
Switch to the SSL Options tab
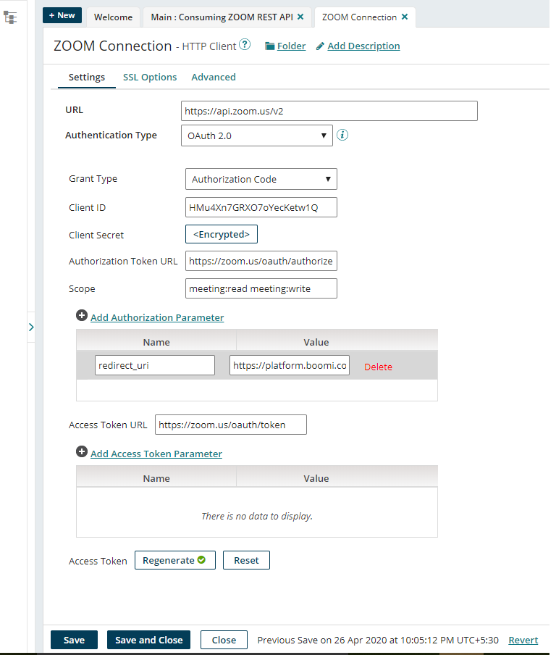point(150,78)
